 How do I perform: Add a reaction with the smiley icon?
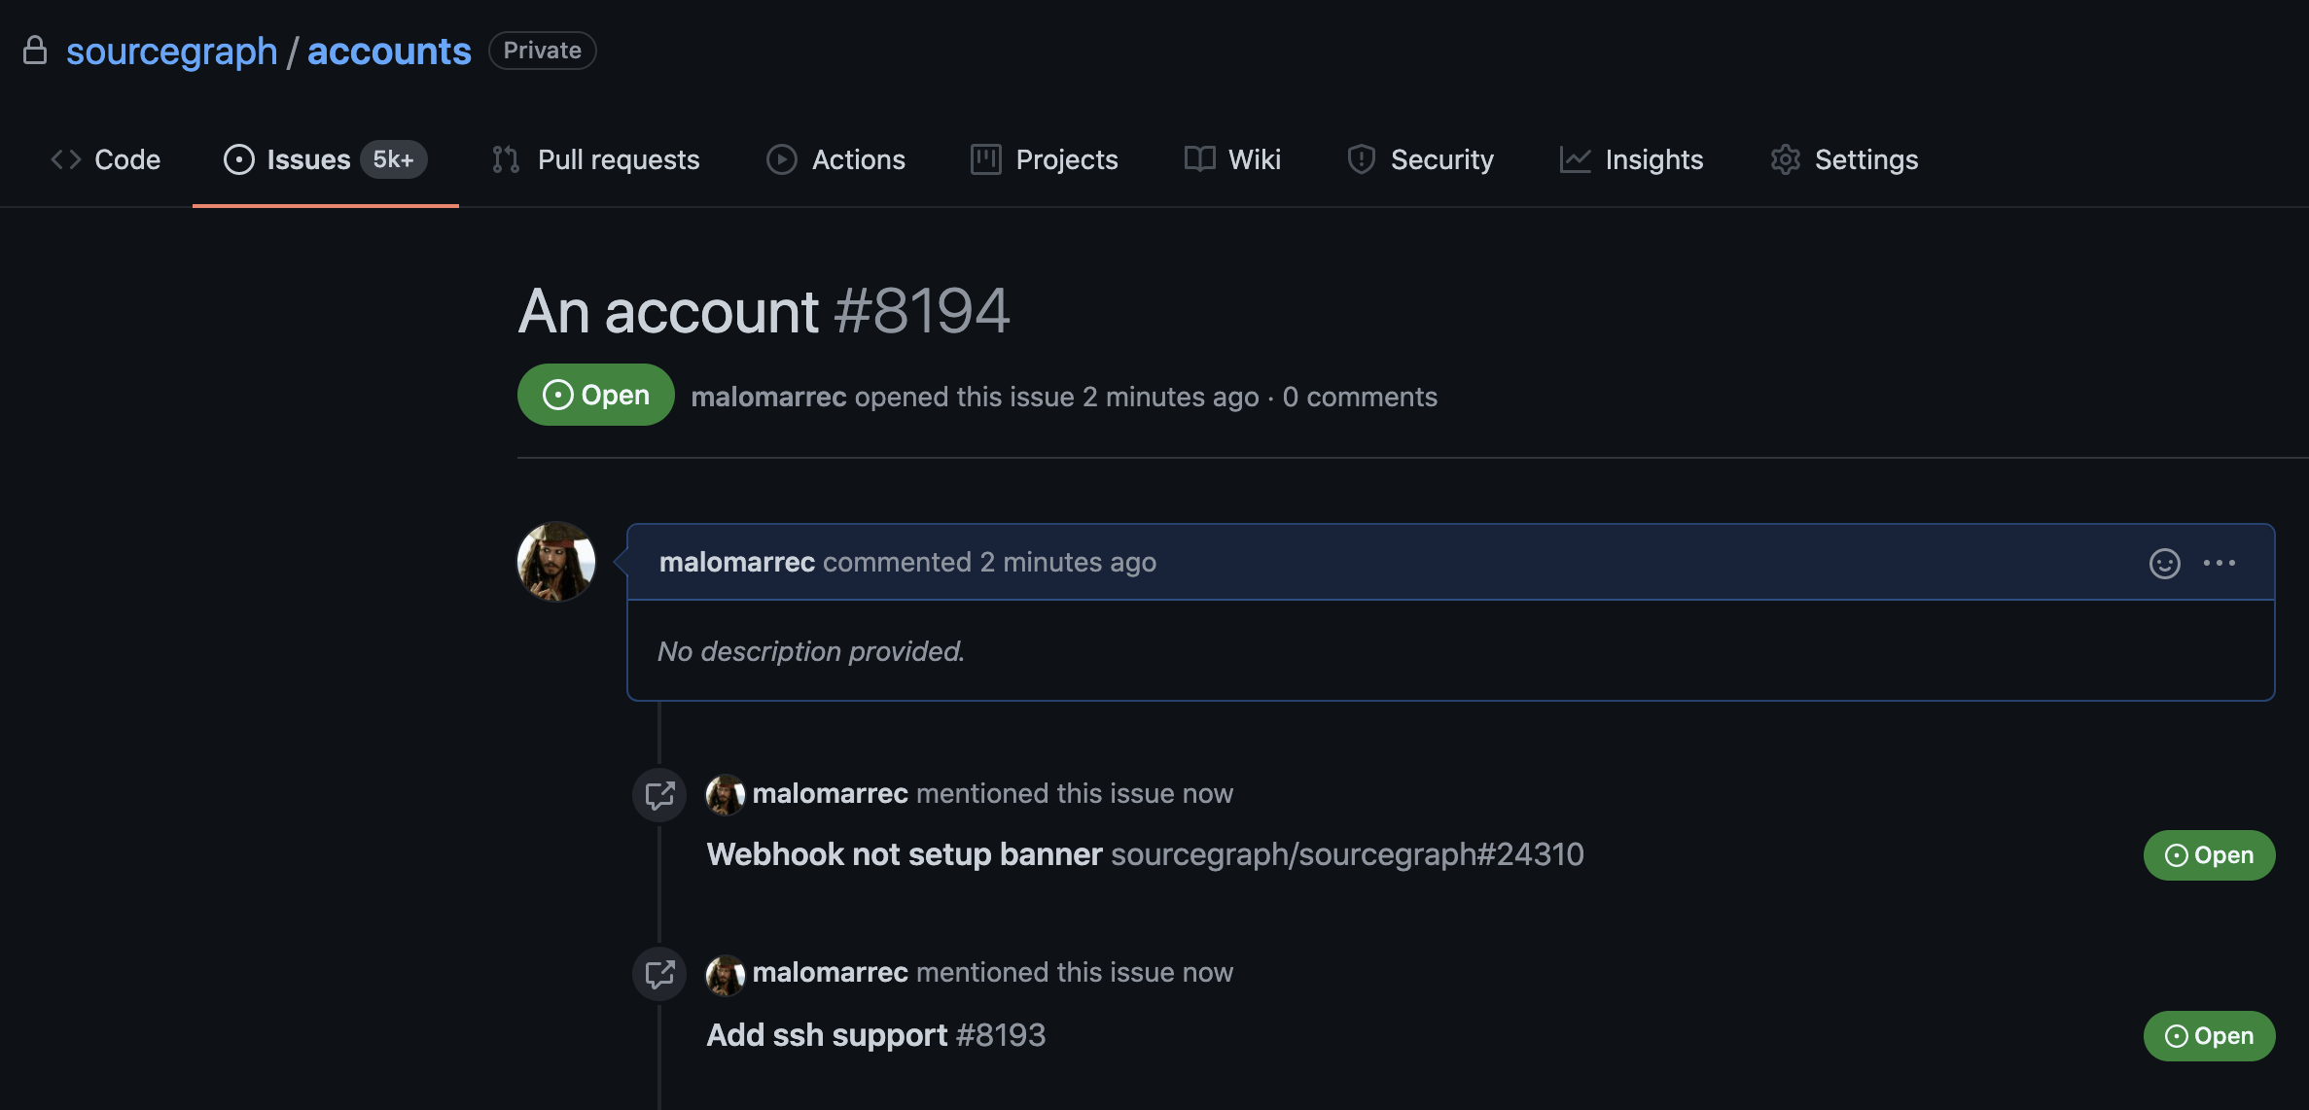tap(2165, 563)
